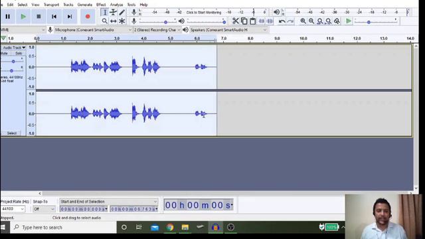This screenshot has height=239, width=425.
Task: Fit project to window width
Action: (x=328, y=21)
